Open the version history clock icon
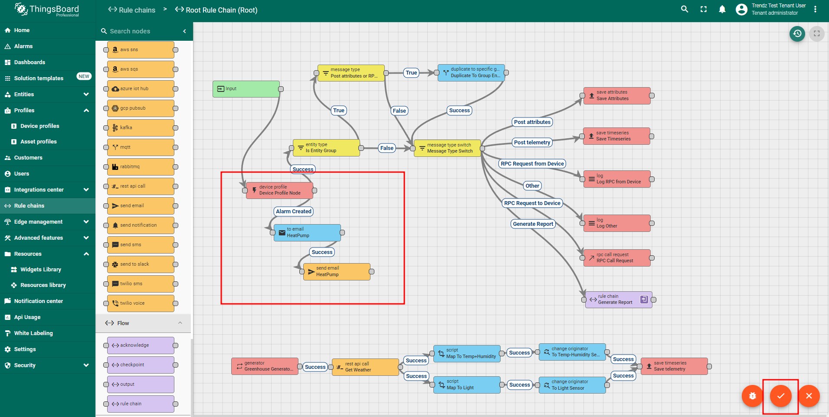The width and height of the screenshot is (829, 417). click(x=797, y=33)
